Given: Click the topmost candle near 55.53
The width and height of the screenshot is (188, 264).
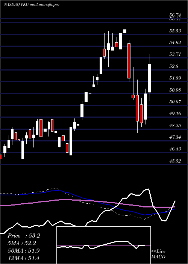Looking at the screenshot, I should click(125, 31).
